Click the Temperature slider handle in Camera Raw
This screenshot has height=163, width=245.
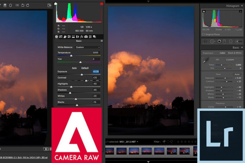(x=71, y=56)
